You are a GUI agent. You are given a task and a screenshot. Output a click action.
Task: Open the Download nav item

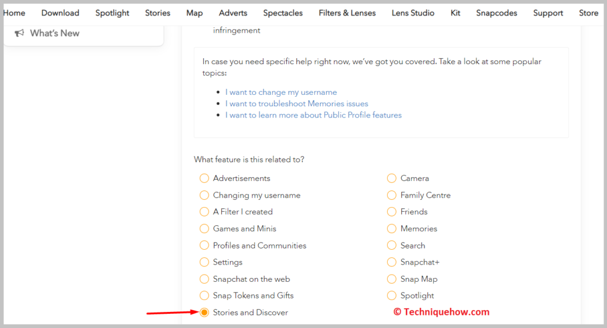60,13
